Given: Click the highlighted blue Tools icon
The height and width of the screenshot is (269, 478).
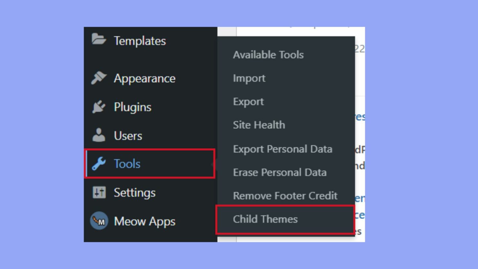Looking at the screenshot, I should 99,164.
